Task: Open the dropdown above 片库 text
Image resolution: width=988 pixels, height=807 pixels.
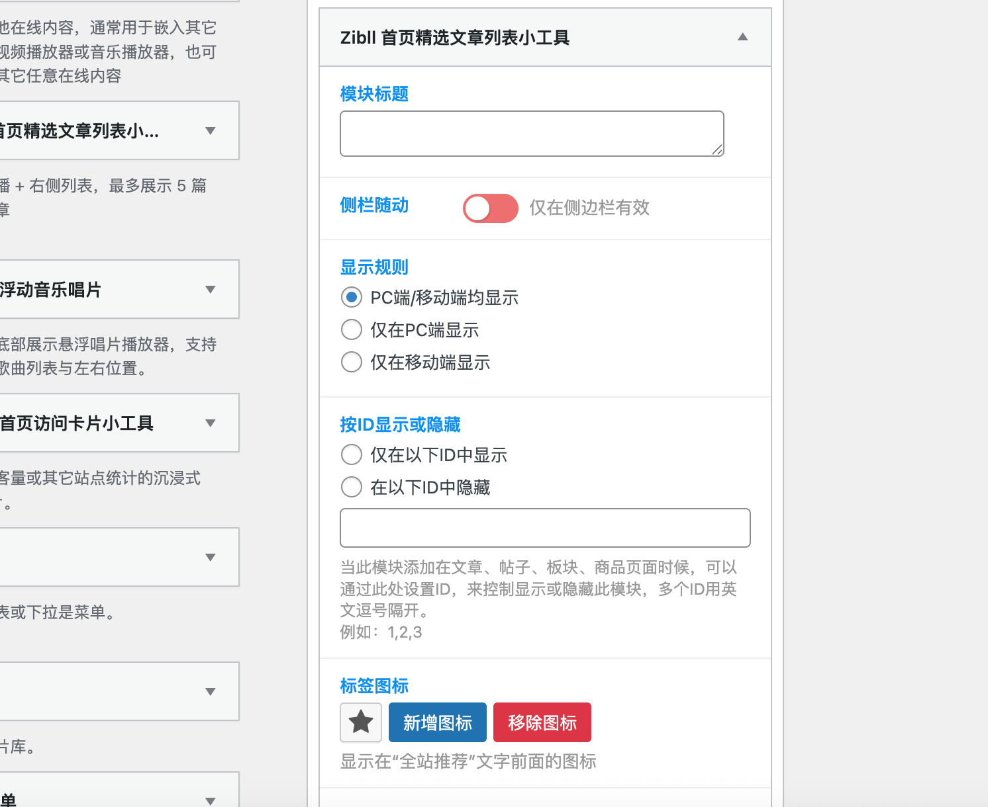Action: (211, 691)
